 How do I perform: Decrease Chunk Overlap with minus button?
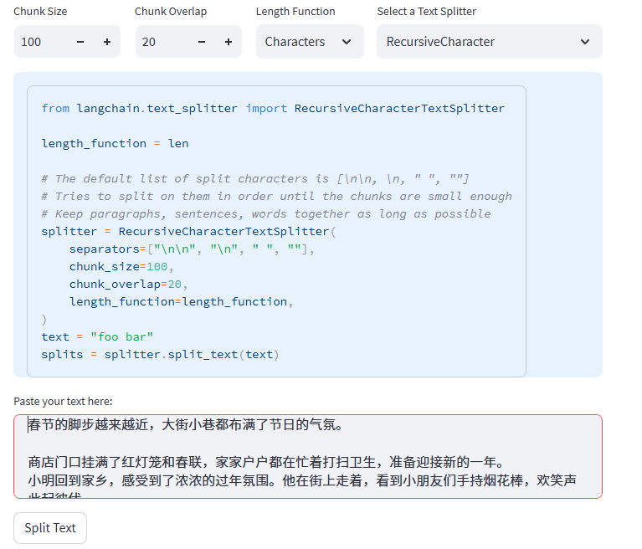click(202, 42)
